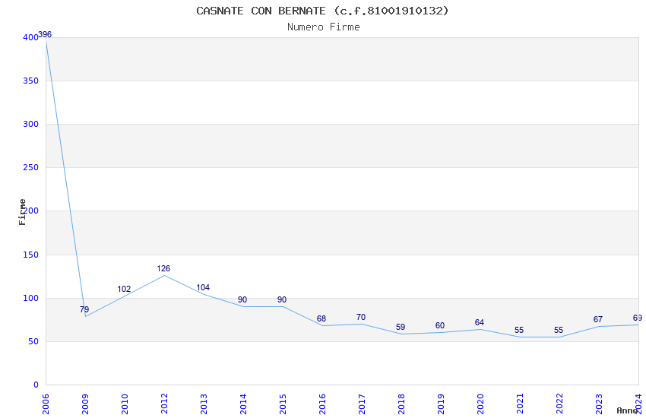646x418 pixels.
Task: Click the data label 64
Action: [x=480, y=322]
